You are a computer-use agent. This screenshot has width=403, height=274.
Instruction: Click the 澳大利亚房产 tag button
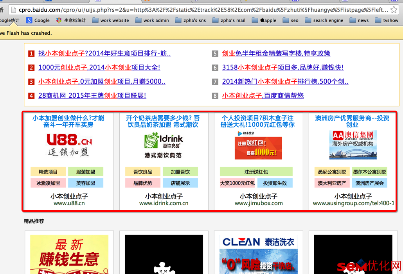point(332,183)
